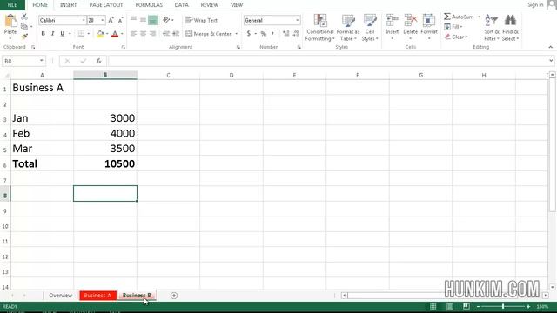557x313 pixels.
Task: Click Merge & Center button
Action: tap(209, 34)
